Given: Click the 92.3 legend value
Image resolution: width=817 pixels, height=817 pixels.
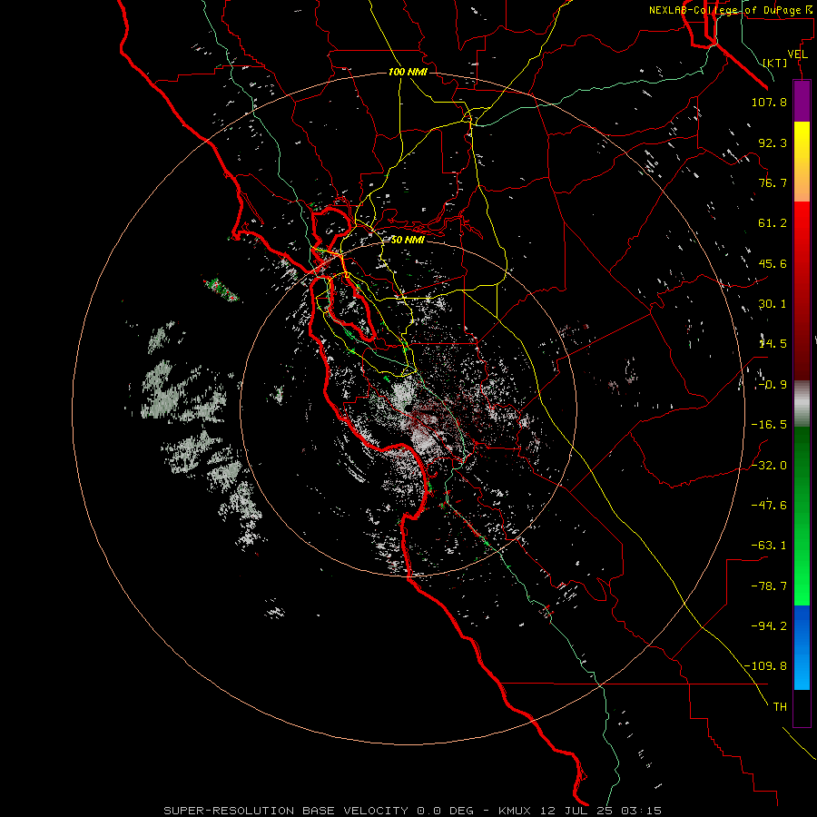Looking at the screenshot, I should tap(773, 143).
